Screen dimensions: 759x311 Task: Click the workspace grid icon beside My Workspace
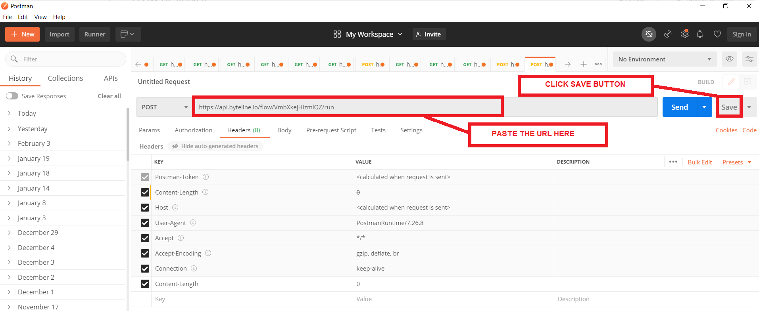click(x=337, y=34)
